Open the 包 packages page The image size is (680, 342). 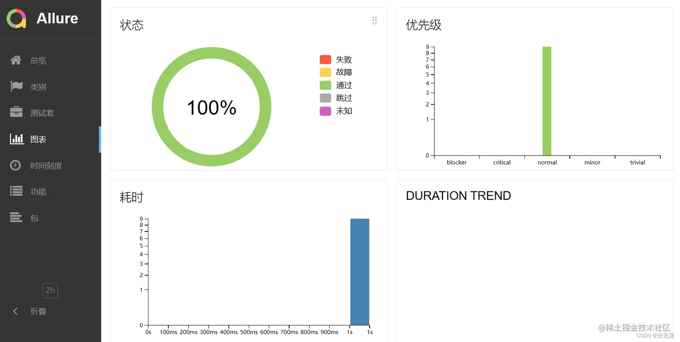pyautogui.click(x=50, y=218)
